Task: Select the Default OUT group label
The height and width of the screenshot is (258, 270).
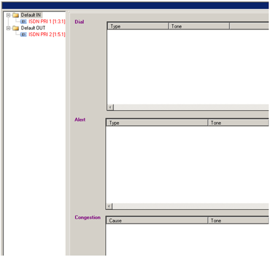Action: click(x=33, y=28)
